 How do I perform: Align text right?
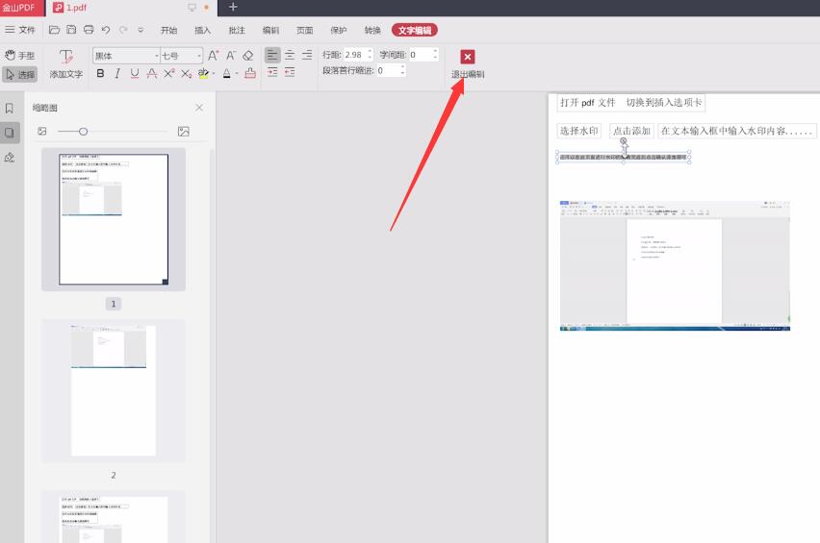(307, 55)
